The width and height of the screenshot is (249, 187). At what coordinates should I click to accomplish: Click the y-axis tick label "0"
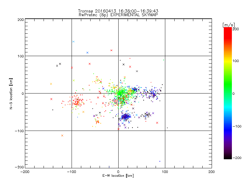click(23, 93)
